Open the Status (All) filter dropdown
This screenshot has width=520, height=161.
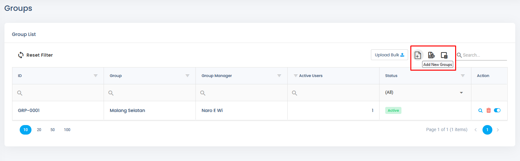[425, 93]
